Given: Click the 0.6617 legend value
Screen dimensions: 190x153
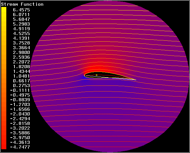Looking at the screenshot, I should [21, 81].
